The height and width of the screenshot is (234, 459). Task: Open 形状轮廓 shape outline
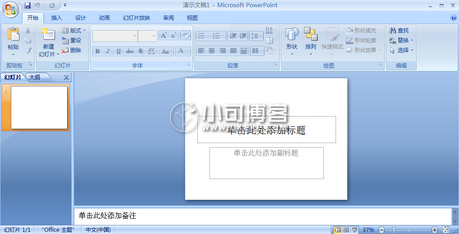click(x=364, y=40)
